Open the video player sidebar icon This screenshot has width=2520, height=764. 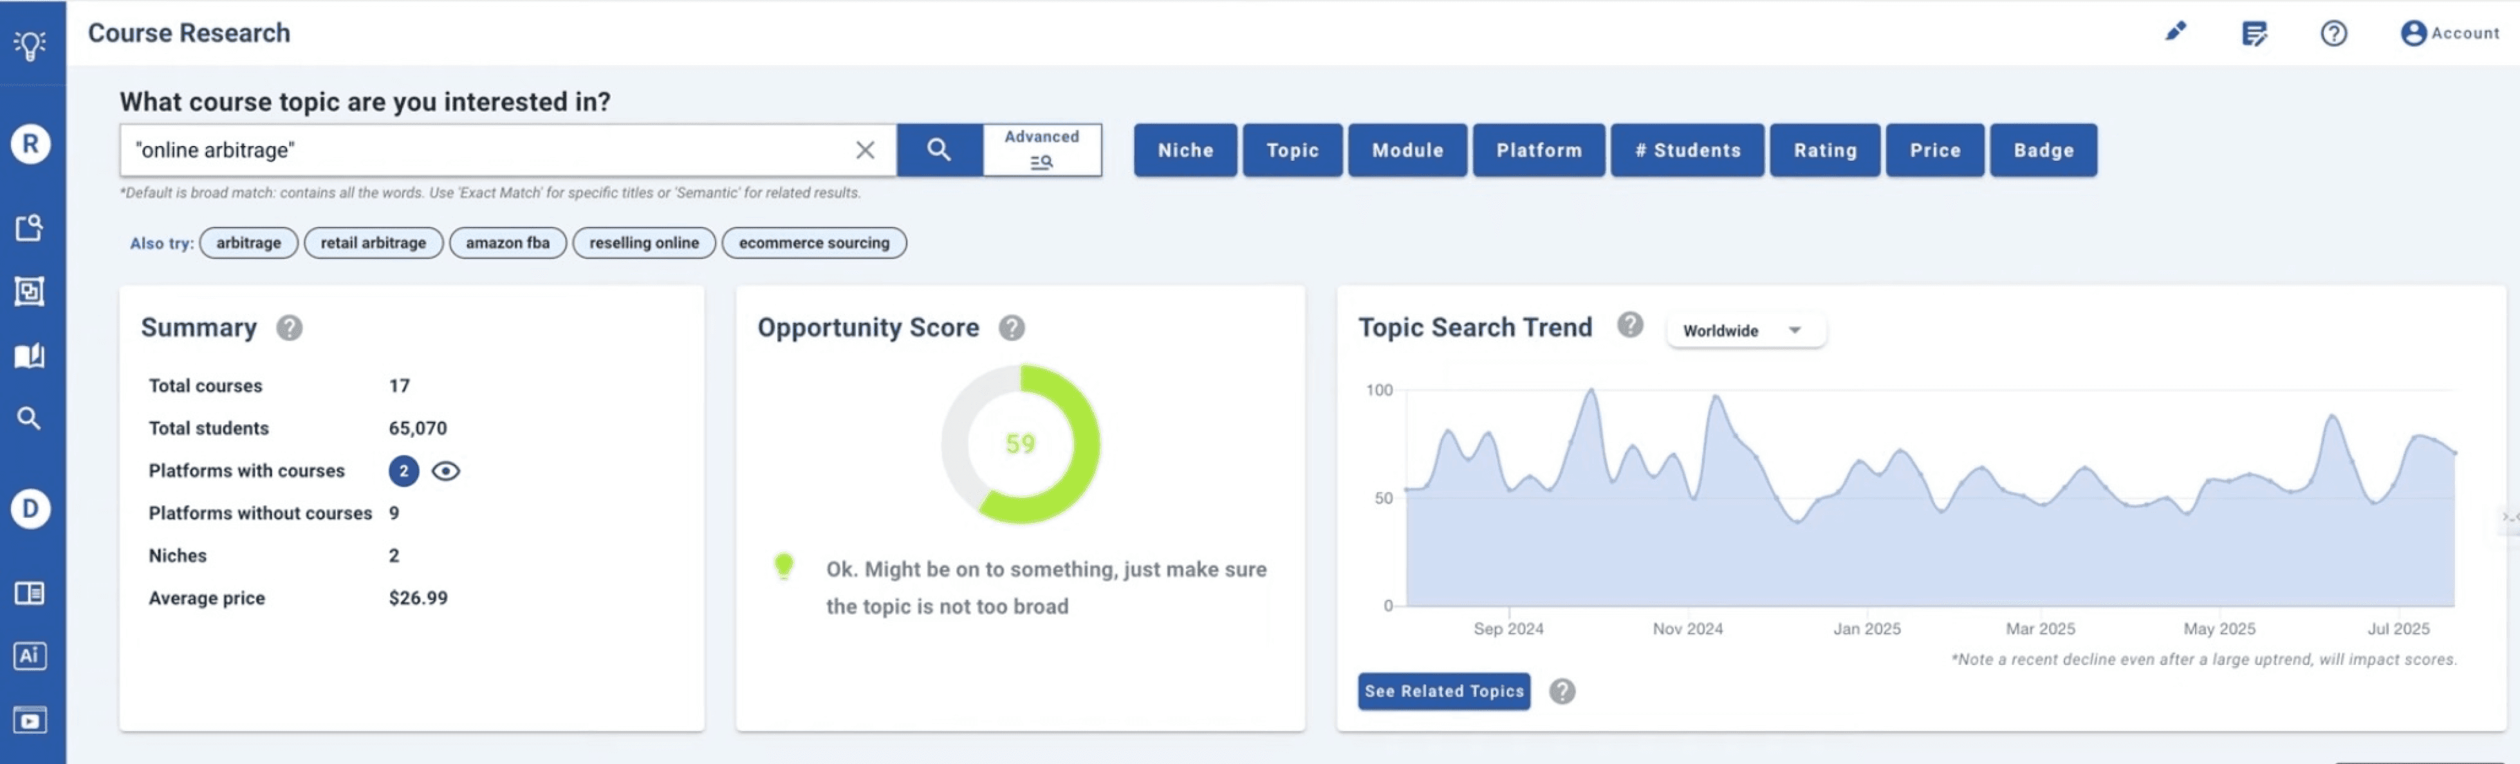(x=30, y=720)
